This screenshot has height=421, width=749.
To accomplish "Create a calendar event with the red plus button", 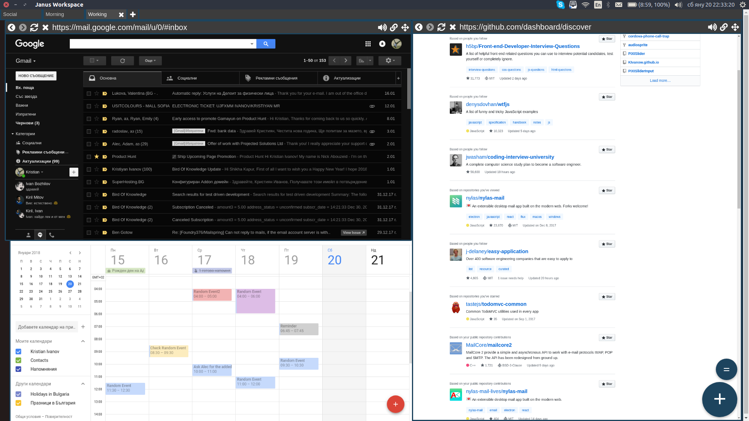I will coord(396,404).
